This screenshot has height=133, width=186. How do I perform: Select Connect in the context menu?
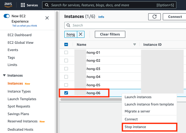coord(131,119)
